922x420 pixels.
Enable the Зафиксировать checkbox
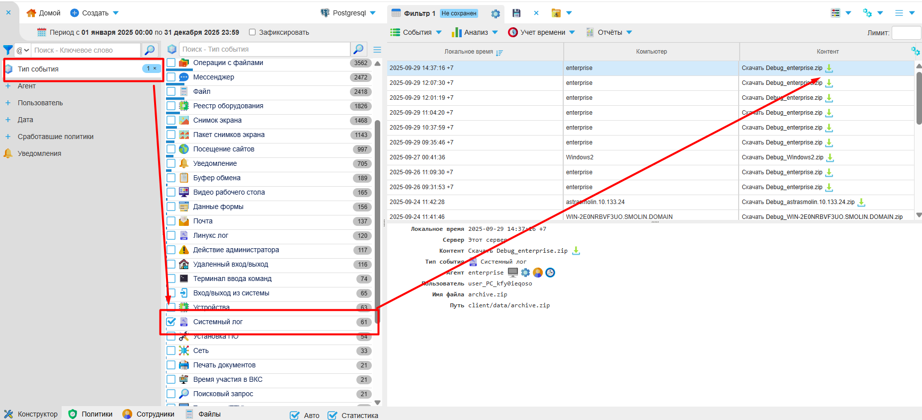(252, 32)
